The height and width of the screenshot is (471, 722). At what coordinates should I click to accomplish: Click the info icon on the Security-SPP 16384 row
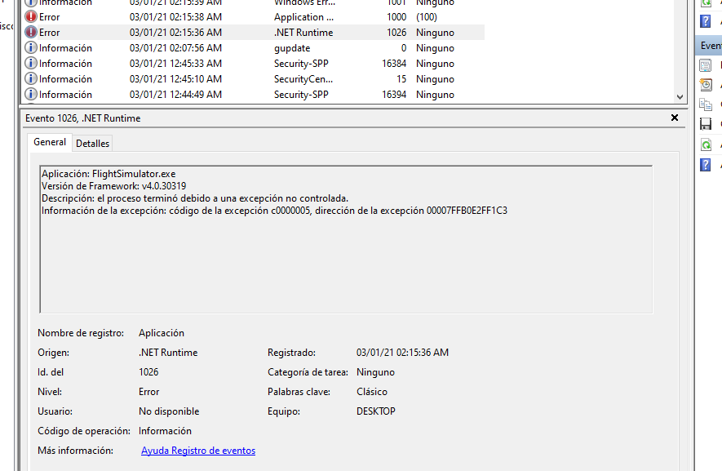click(31, 63)
